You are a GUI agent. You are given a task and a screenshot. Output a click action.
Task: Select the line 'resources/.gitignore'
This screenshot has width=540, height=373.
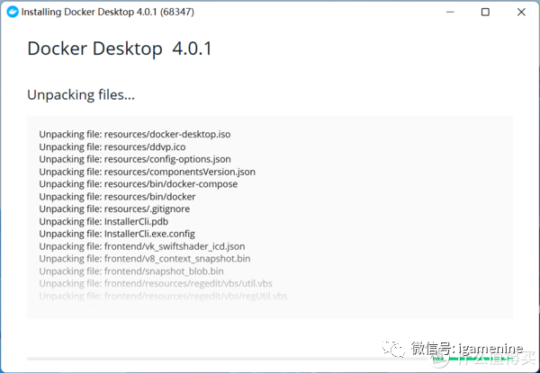(x=114, y=209)
